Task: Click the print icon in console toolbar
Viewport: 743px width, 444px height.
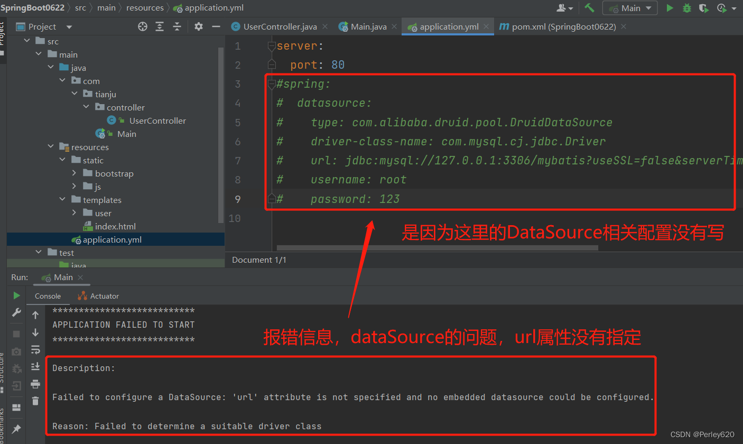Action: point(35,384)
